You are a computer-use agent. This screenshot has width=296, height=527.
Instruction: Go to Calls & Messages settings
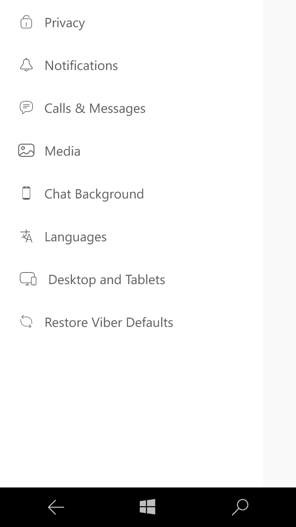(x=95, y=108)
